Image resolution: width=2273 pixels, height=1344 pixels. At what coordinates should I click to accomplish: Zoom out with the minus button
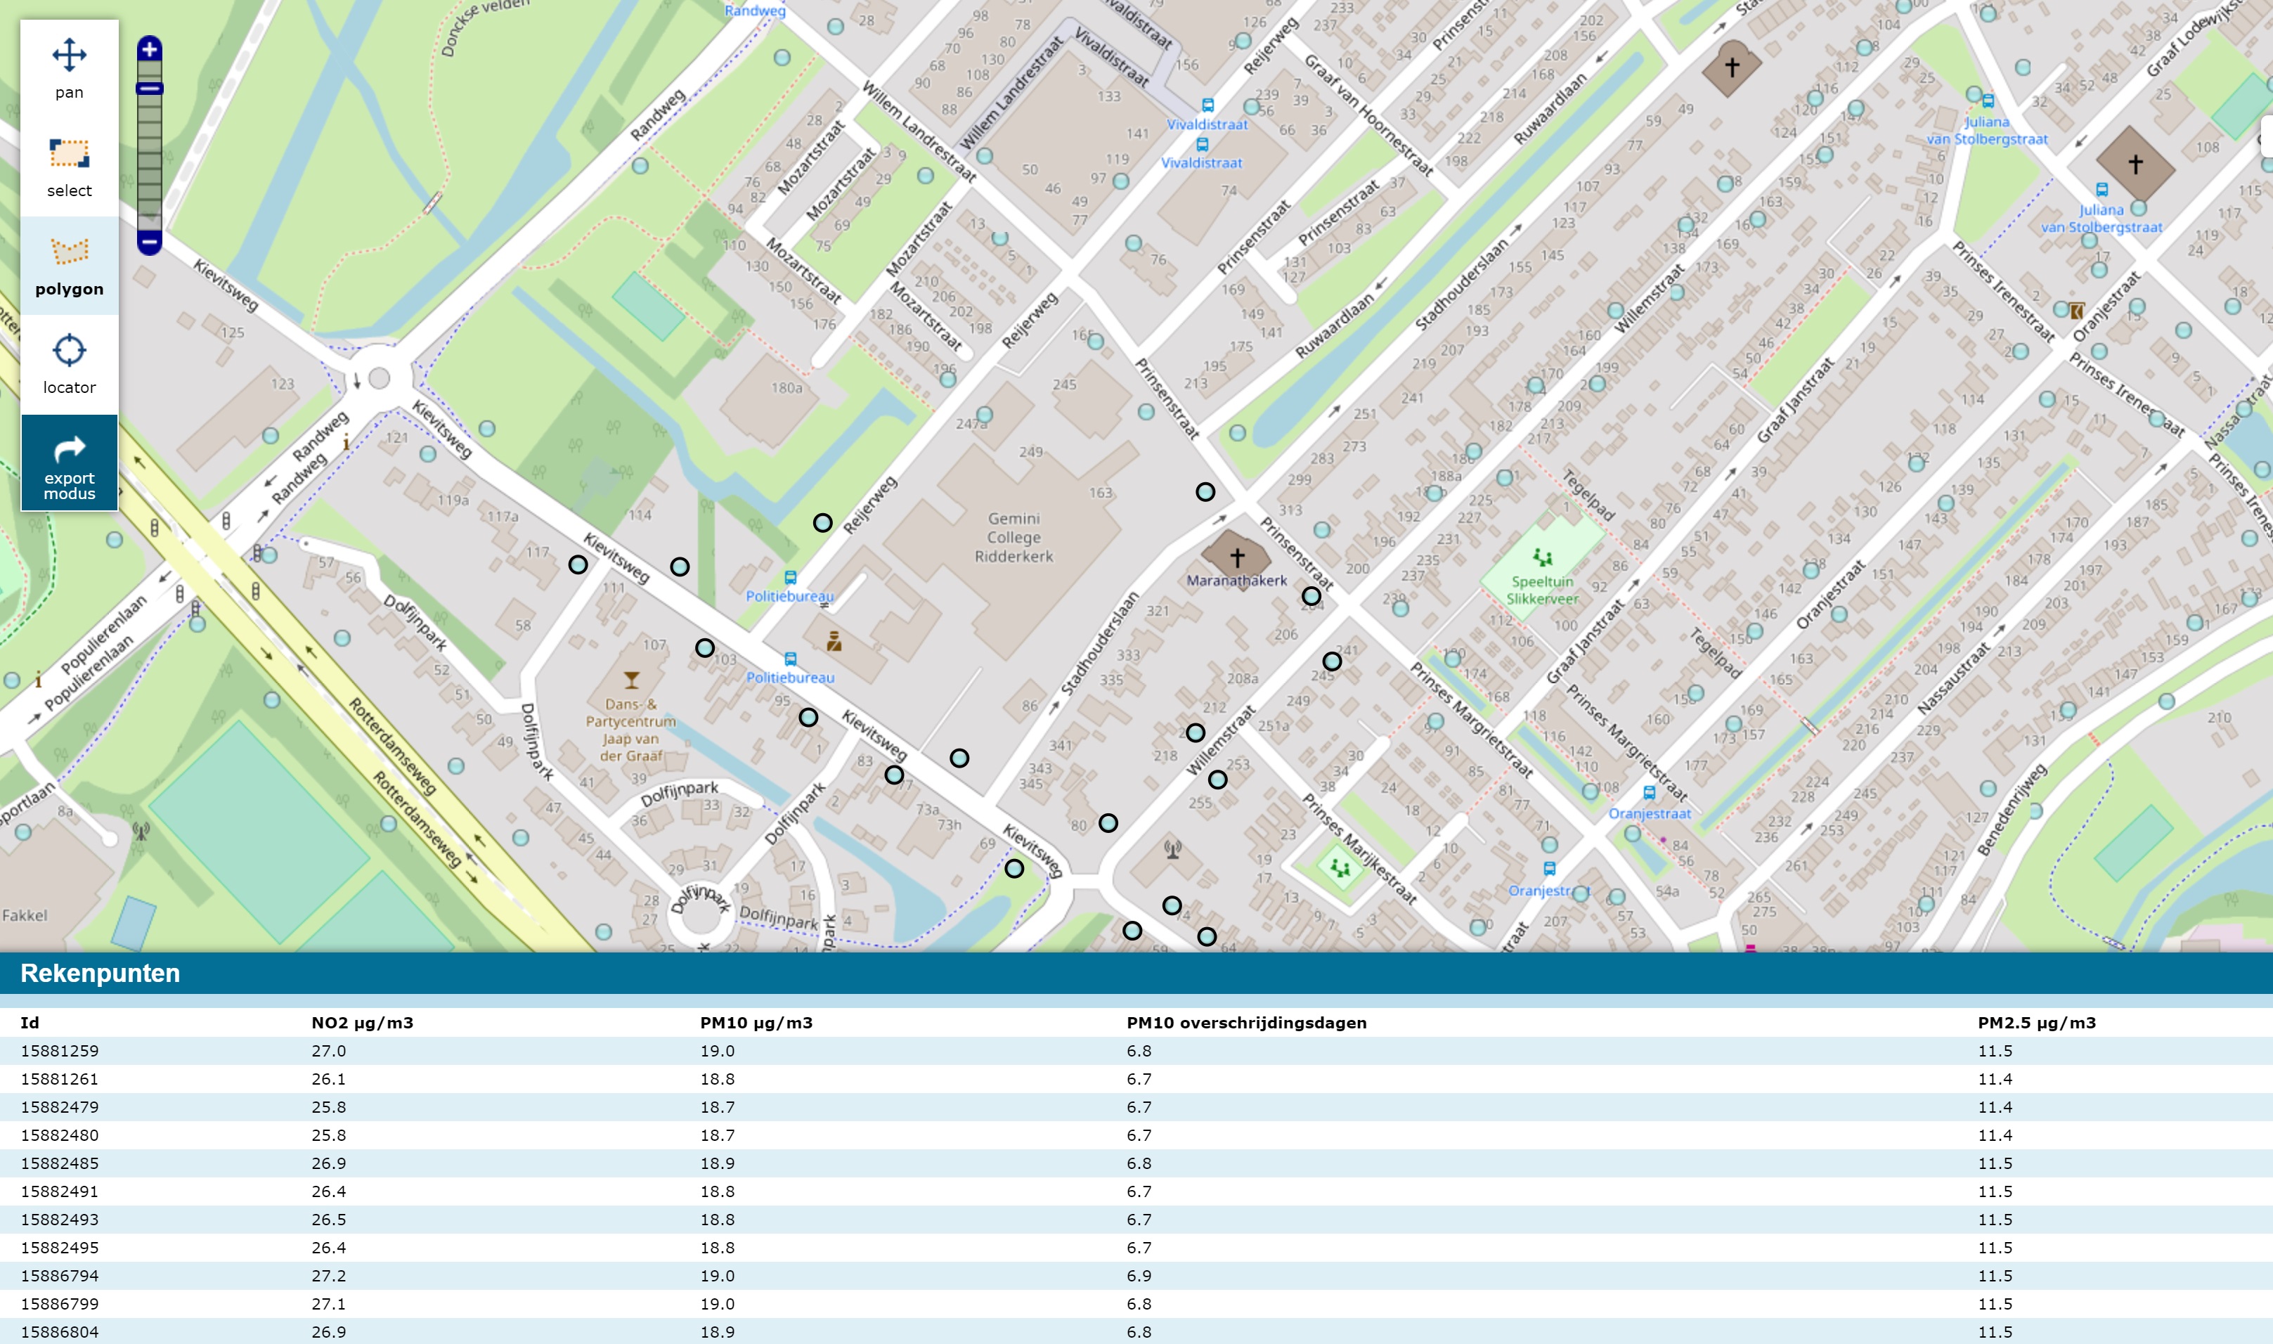pyautogui.click(x=150, y=243)
